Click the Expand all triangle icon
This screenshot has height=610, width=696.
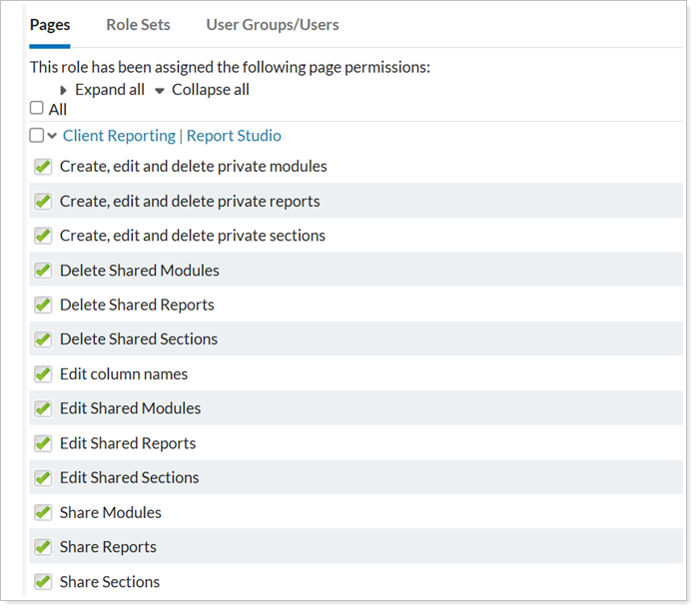coord(64,91)
